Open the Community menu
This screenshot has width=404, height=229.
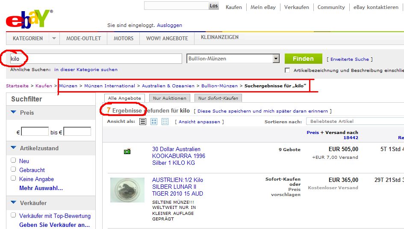(x=331, y=7)
